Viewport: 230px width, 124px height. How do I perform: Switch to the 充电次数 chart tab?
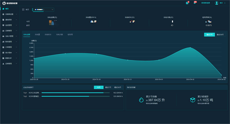pyautogui.click(x=60, y=34)
